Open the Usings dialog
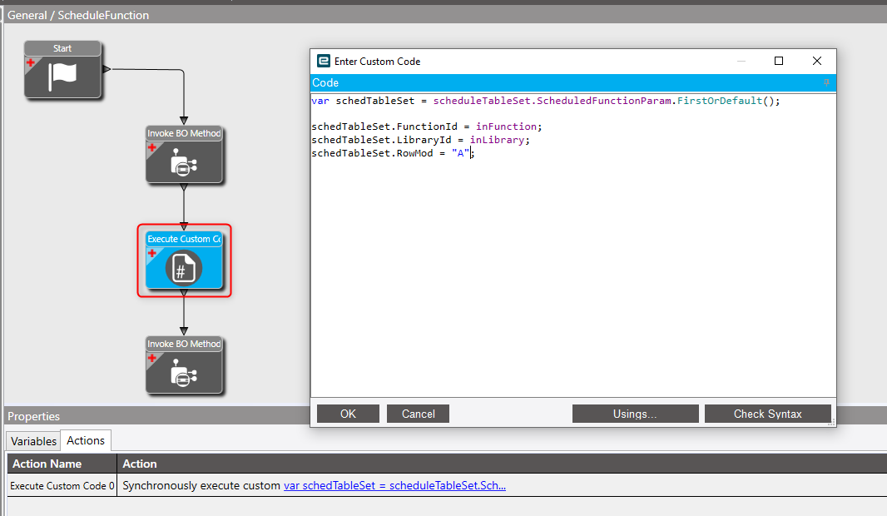Viewport: 887px width, 516px height. [x=635, y=414]
